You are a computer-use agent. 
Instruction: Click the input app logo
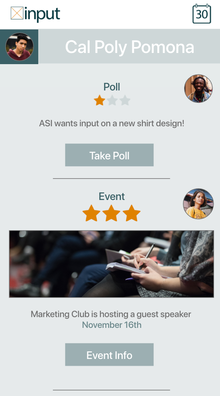35,14
